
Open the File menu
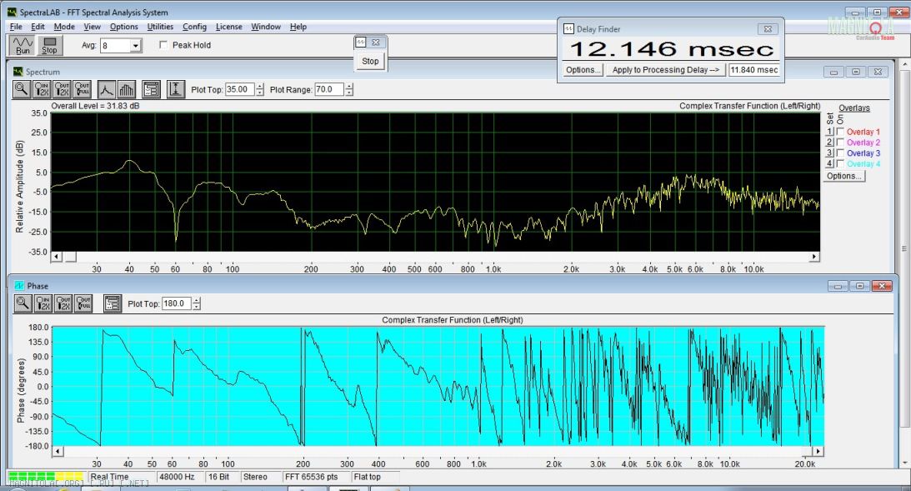point(16,26)
